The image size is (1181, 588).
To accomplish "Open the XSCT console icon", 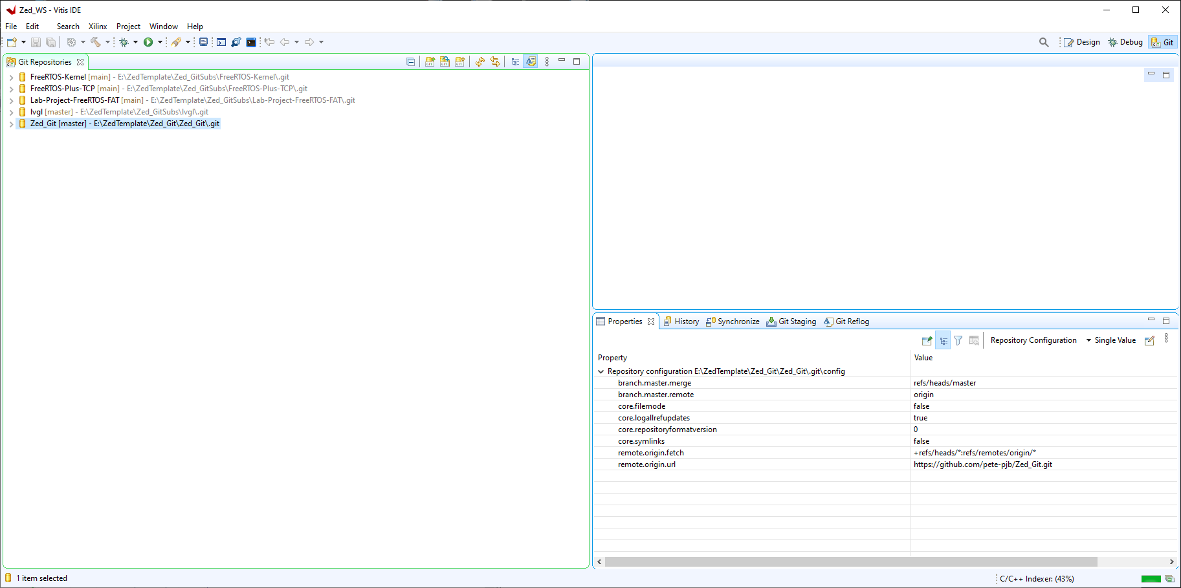I will coord(221,42).
